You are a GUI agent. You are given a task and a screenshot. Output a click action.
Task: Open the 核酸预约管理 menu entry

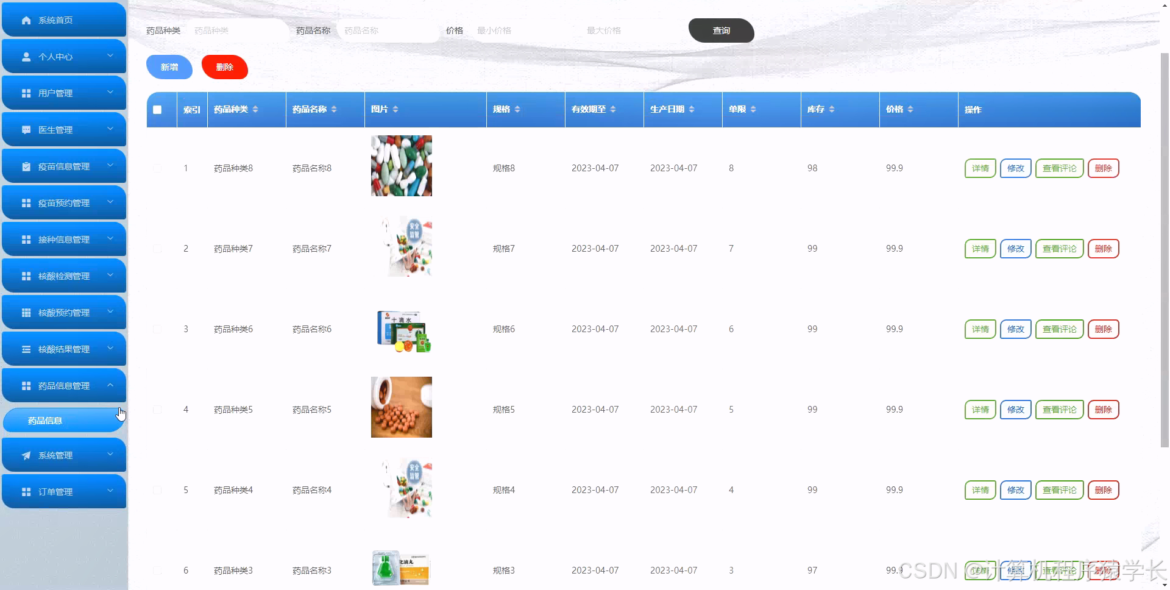pyautogui.click(x=64, y=312)
